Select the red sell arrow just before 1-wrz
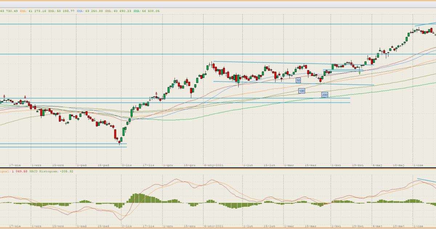 point(25,97)
